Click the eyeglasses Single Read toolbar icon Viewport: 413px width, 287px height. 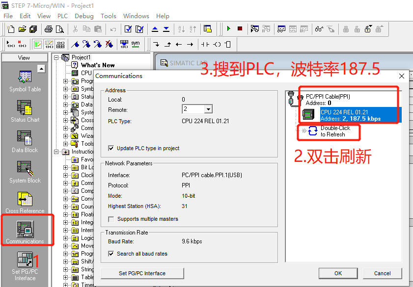click(319, 29)
